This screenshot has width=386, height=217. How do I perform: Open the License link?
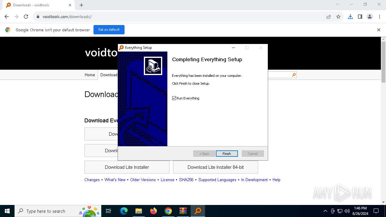pyautogui.click(x=167, y=180)
